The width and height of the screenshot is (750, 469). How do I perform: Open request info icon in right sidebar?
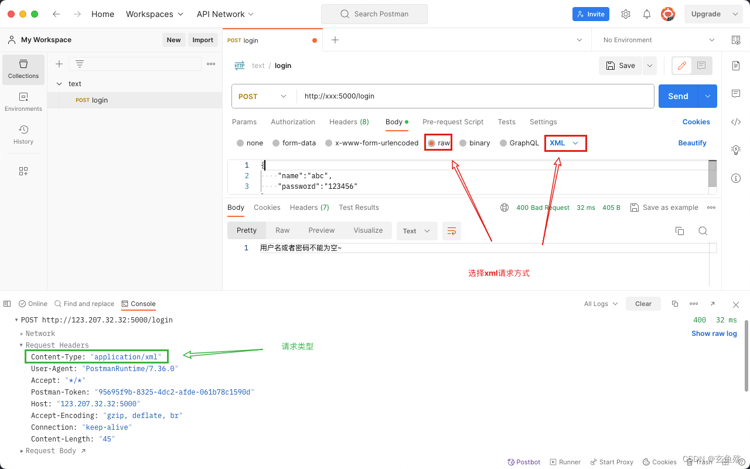(736, 178)
